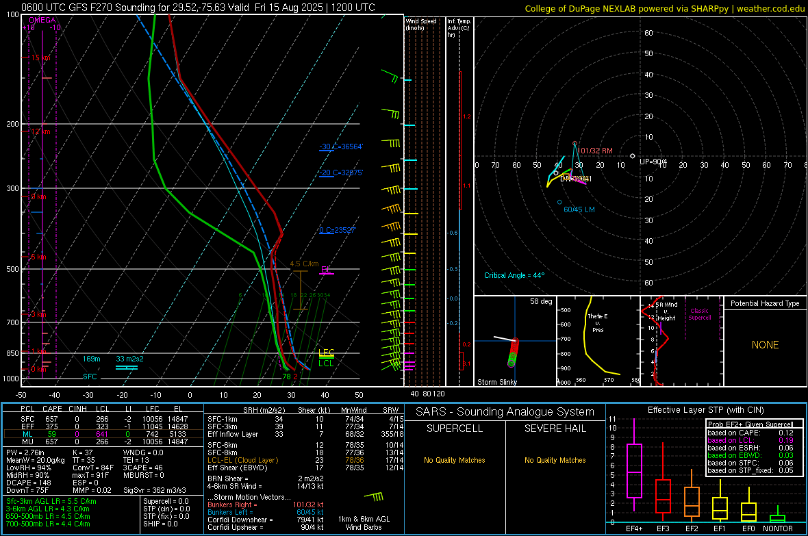Image resolution: width=808 pixels, height=536 pixels.
Task: Click the Potential Hazard Type heading
Action: (765, 303)
